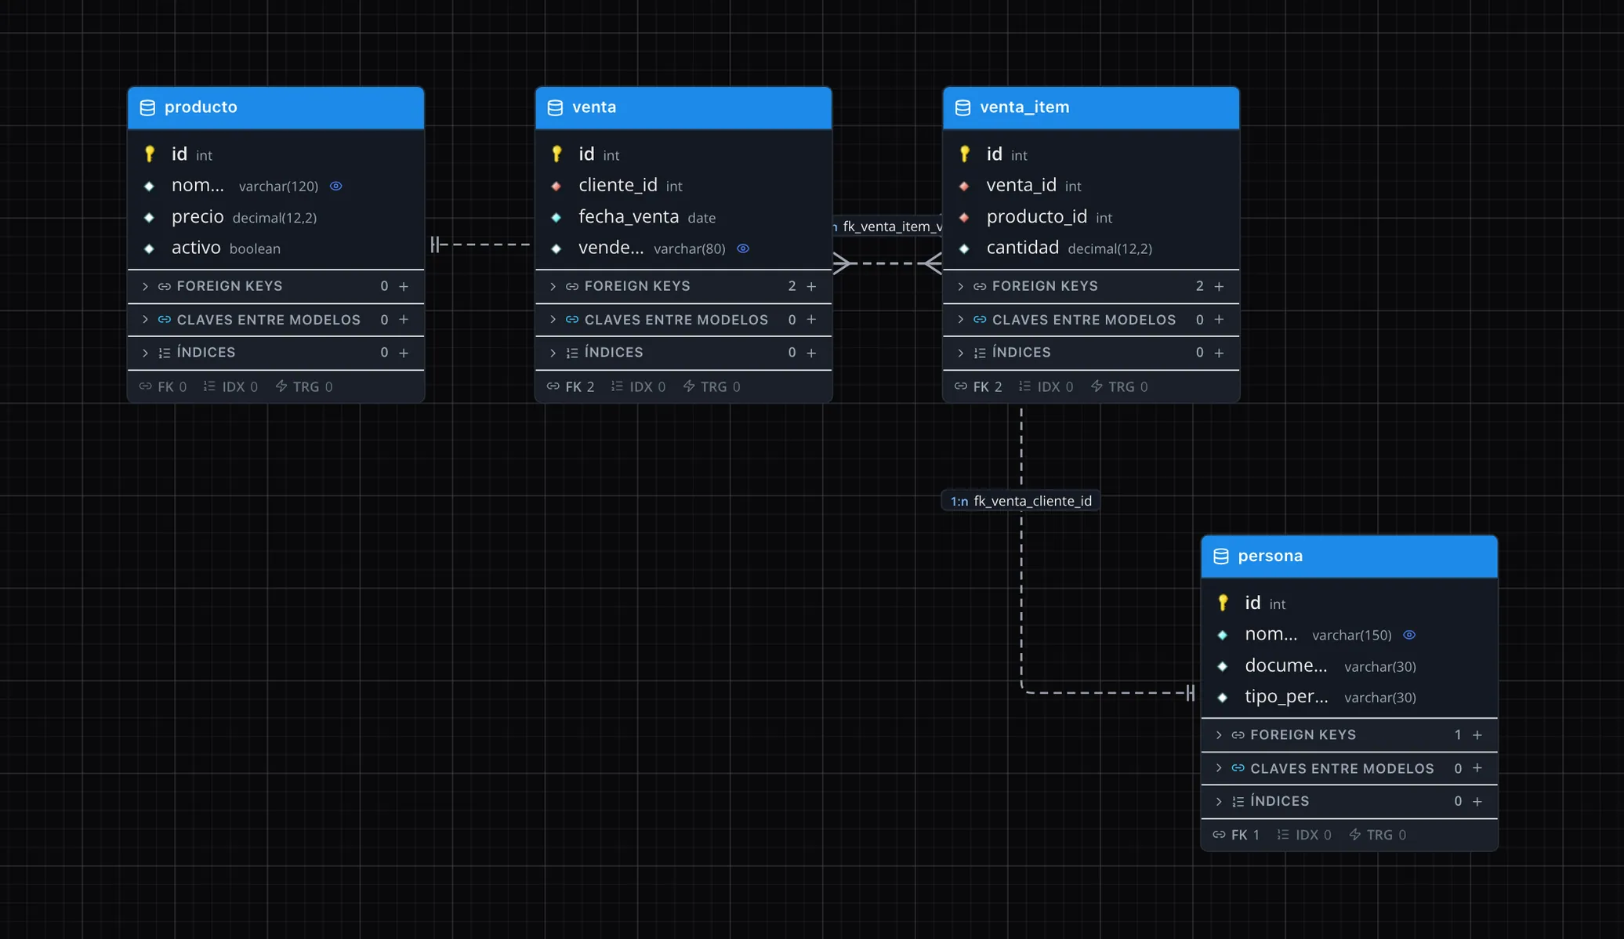The image size is (1624, 939).
Task: Expand FOREIGN KEYS section in persona
Action: tap(1219, 735)
